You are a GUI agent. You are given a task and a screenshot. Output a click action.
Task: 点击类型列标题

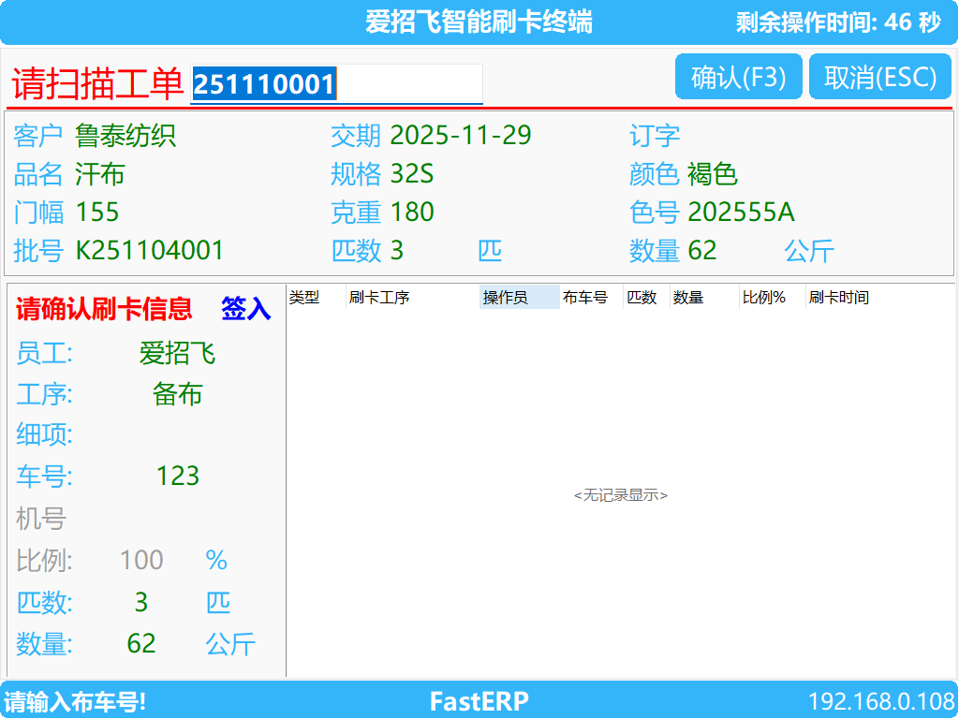[304, 297]
